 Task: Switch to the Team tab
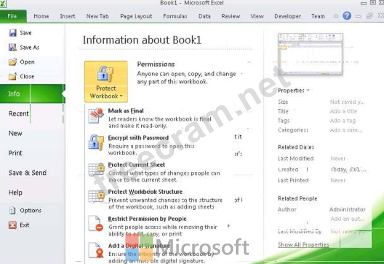[318, 16]
